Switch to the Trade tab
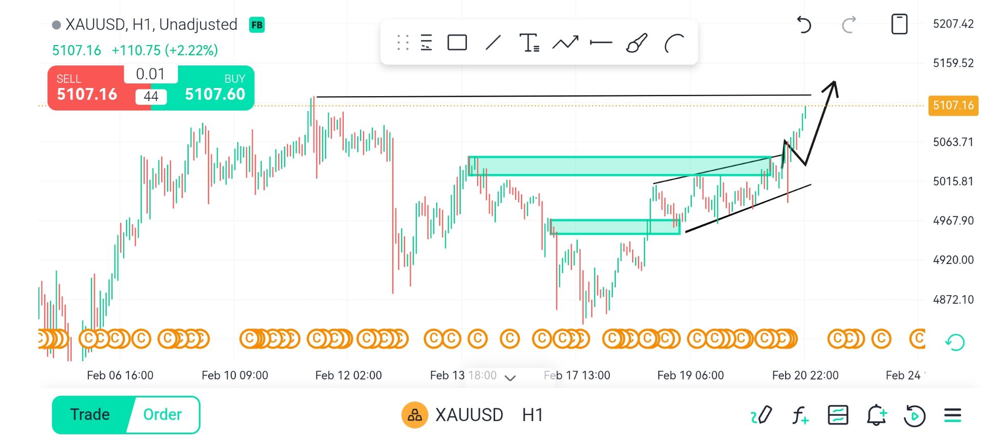This screenshot has height=442, width=982. coord(91,414)
